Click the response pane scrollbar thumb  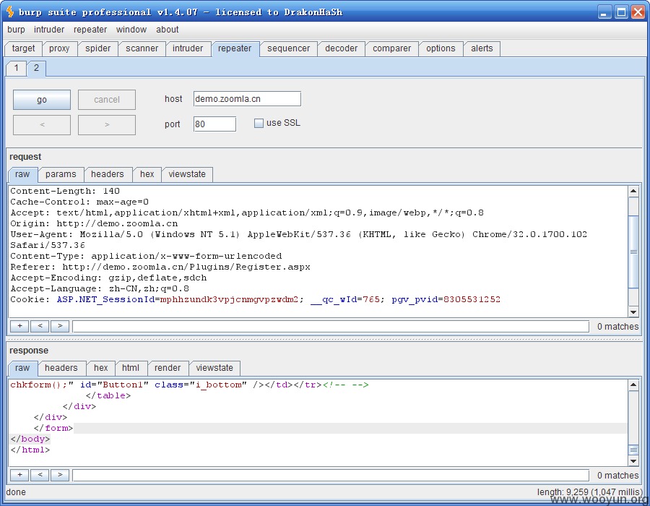pos(633,450)
